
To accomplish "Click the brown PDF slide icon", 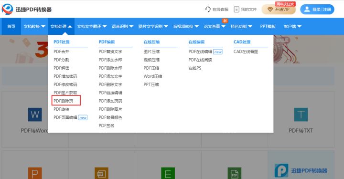I will tap(101, 173).
